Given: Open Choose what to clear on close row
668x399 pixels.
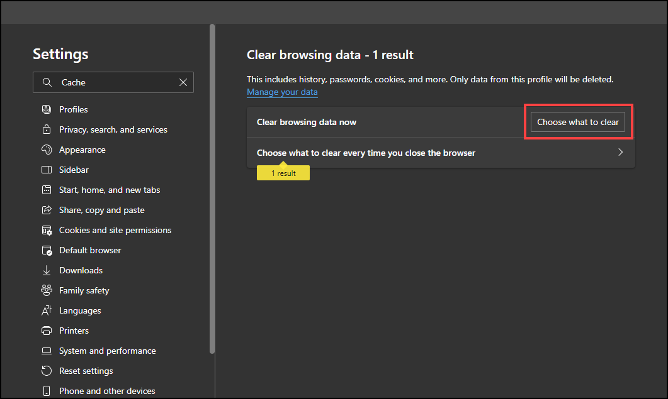Looking at the screenshot, I should [365, 153].
